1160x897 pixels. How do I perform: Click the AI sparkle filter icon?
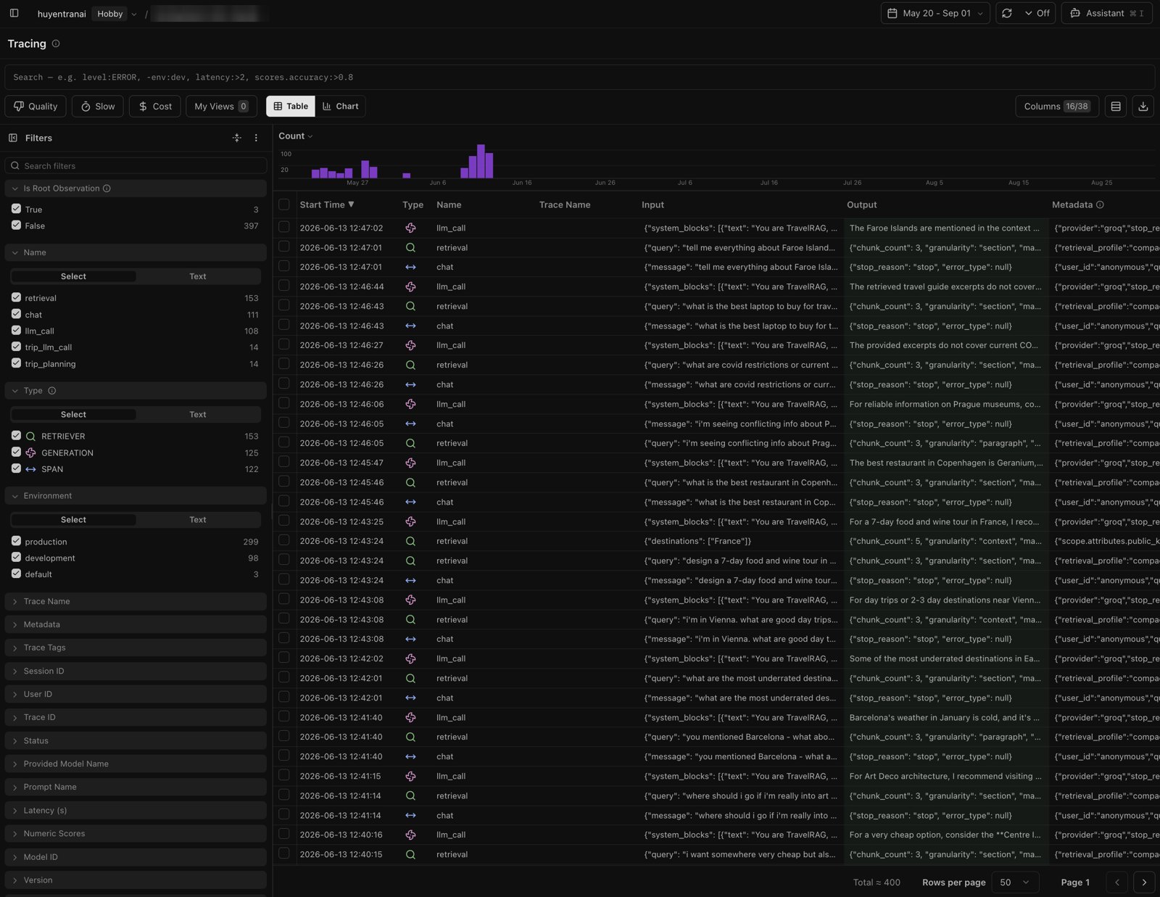pyautogui.click(x=237, y=138)
